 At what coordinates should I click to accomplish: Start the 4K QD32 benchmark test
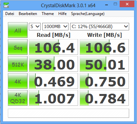pyautogui.click(x=18, y=98)
